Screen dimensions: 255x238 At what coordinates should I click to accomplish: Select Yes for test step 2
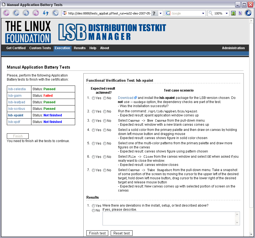pos(93,111)
